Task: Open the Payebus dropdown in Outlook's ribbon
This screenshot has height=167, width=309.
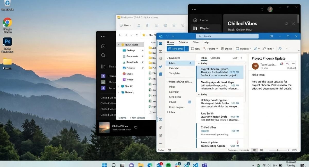Action: 243,49
